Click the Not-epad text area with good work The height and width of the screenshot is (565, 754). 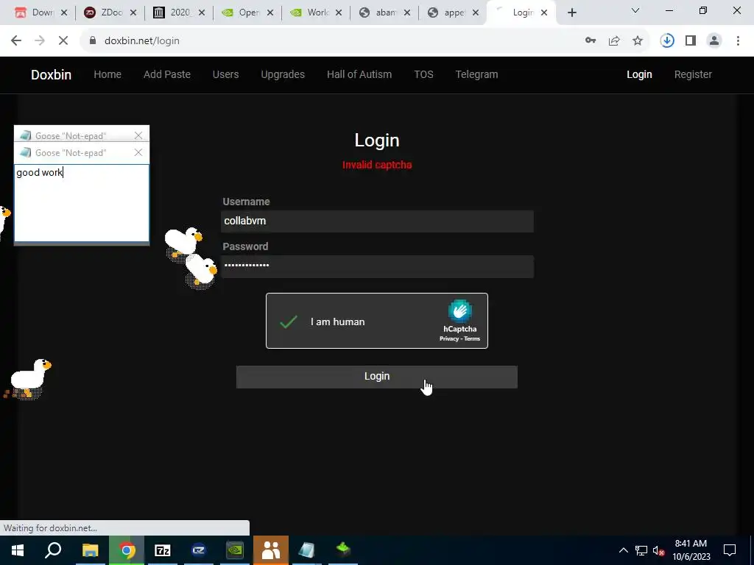point(82,203)
